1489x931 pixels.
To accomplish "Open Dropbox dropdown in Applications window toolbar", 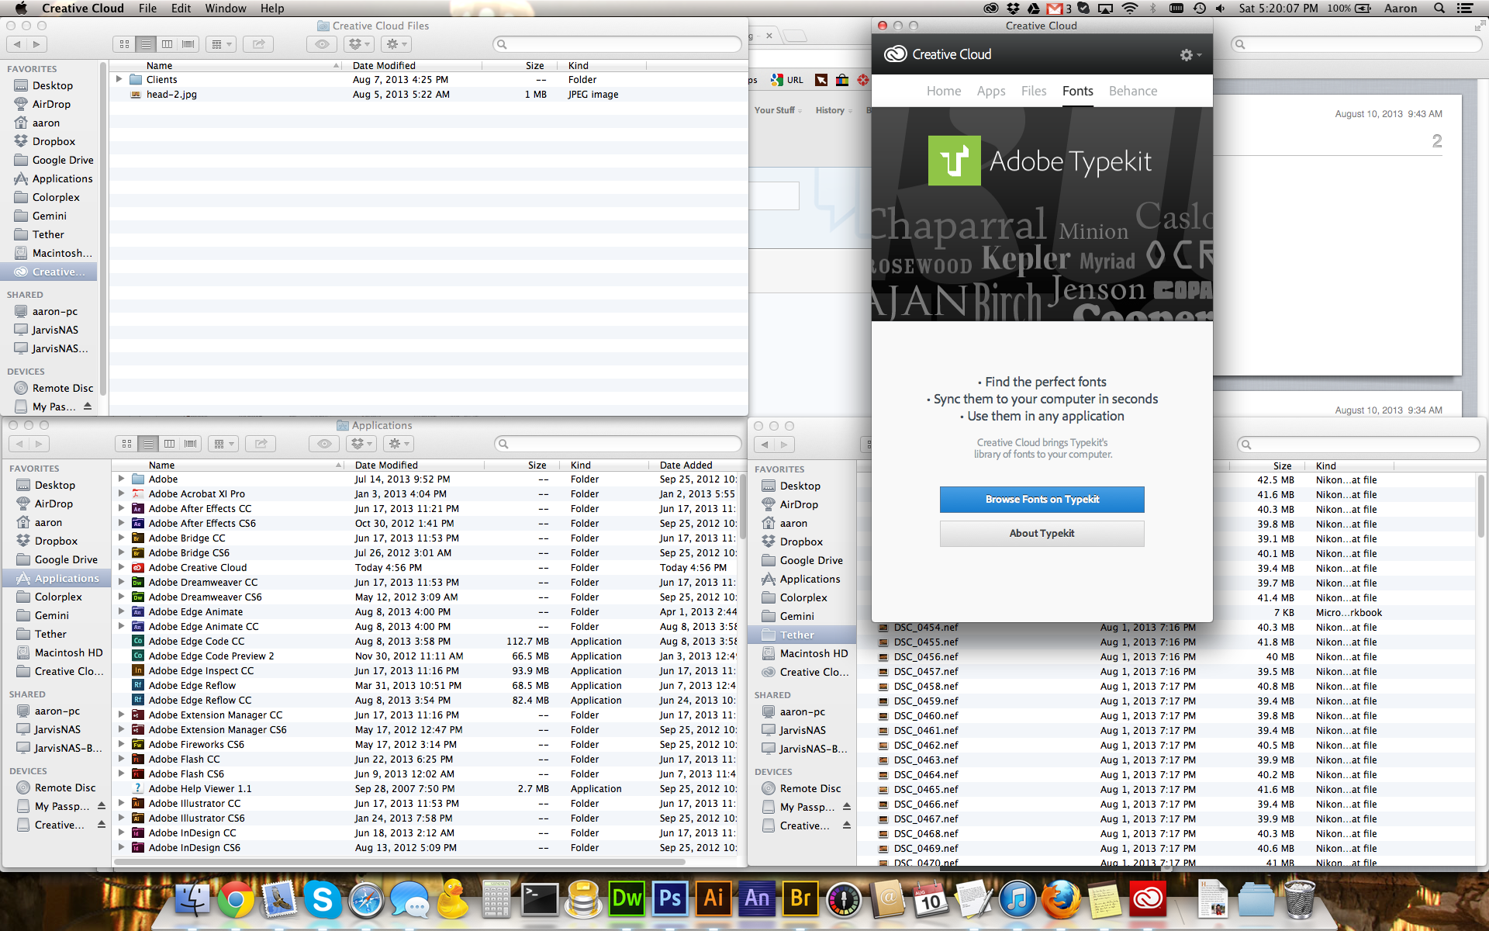I will click(x=361, y=444).
